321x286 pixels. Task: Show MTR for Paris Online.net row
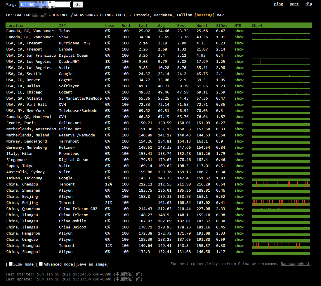pyautogui.click(x=239, y=123)
